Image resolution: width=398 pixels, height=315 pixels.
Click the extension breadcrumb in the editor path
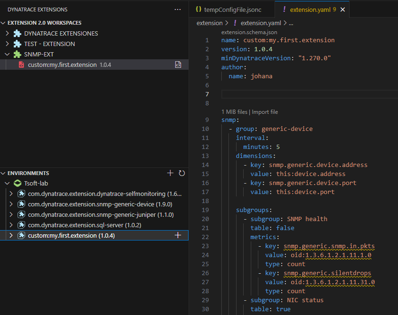209,23
